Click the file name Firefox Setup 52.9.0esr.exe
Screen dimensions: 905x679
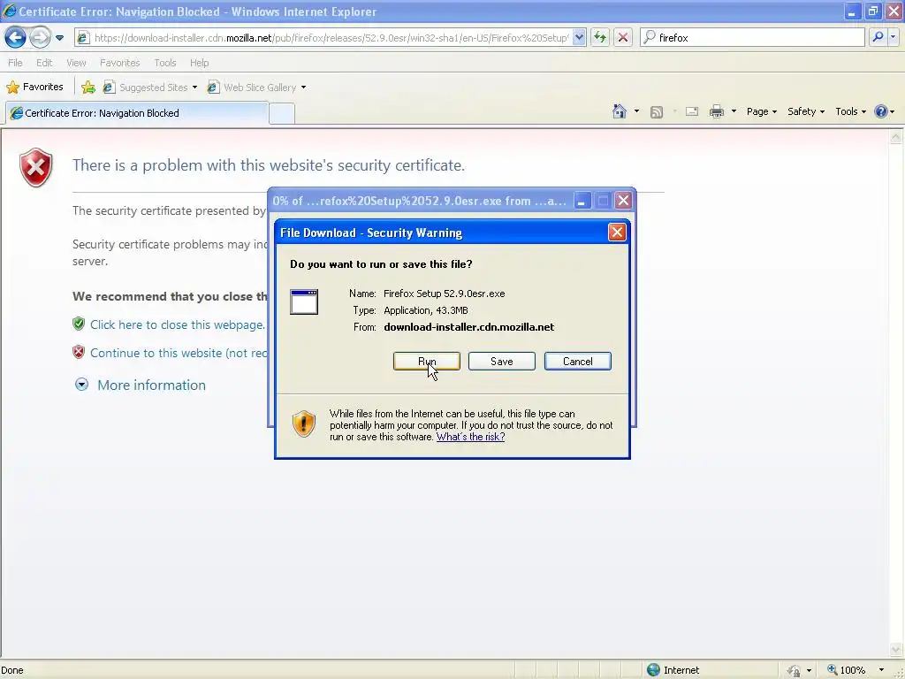[x=444, y=294]
